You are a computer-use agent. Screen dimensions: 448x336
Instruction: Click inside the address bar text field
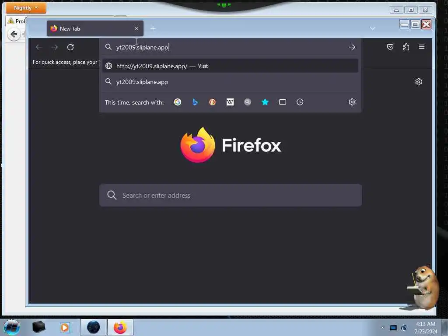pyautogui.click(x=230, y=47)
